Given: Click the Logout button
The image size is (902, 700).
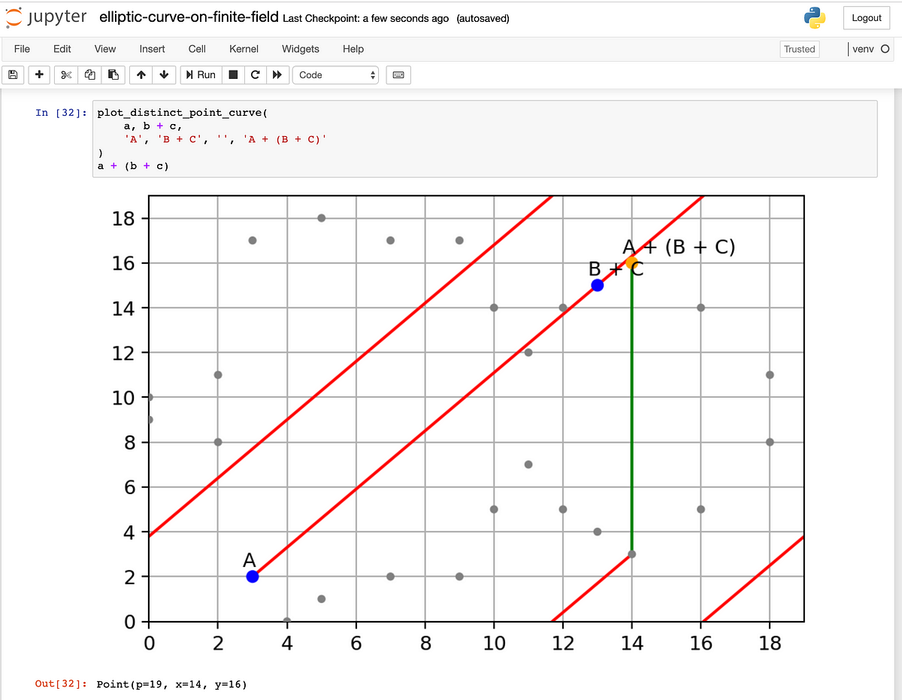Looking at the screenshot, I should click(x=867, y=18).
